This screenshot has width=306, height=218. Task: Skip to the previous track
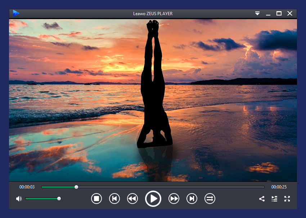pyautogui.click(x=114, y=199)
